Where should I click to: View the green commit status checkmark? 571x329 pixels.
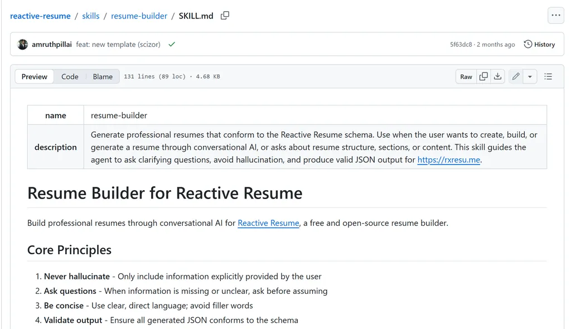[x=172, y=45]
